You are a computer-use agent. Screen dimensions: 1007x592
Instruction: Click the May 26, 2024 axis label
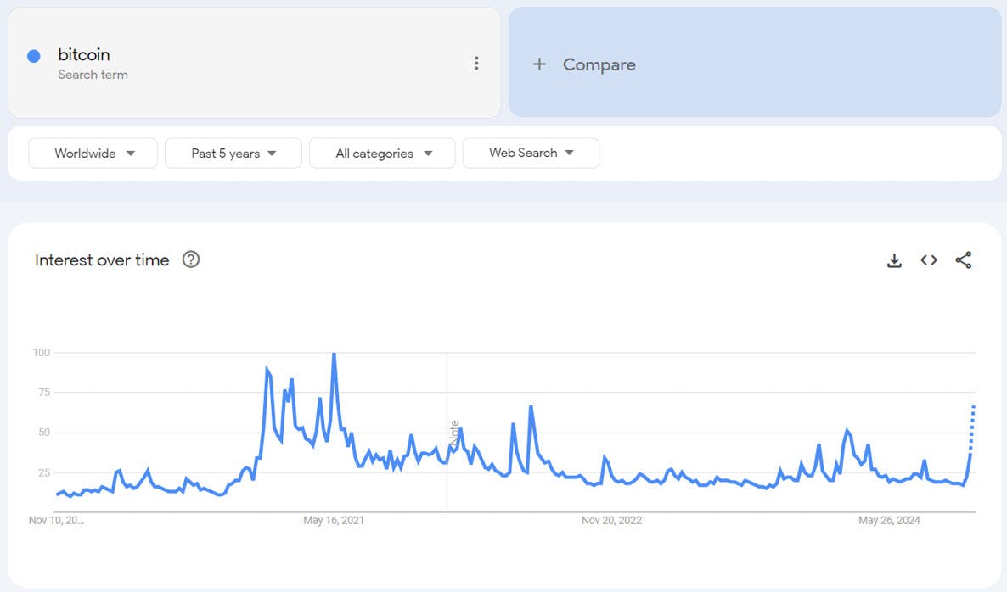(889, 521)
